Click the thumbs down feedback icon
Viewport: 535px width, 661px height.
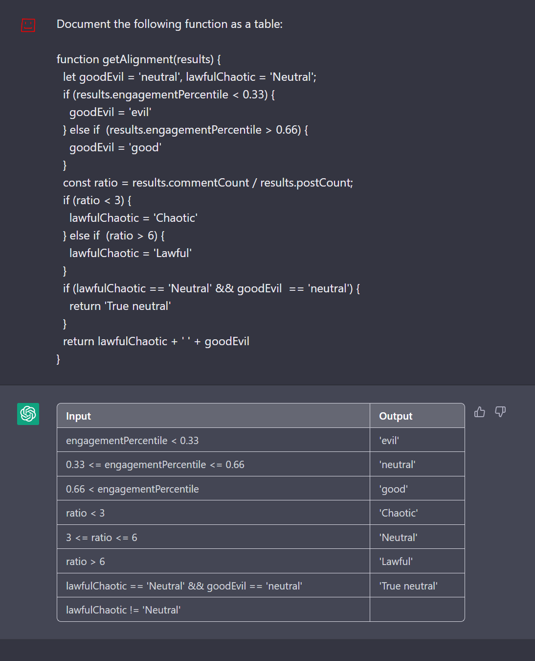click(x=500, y=412)
